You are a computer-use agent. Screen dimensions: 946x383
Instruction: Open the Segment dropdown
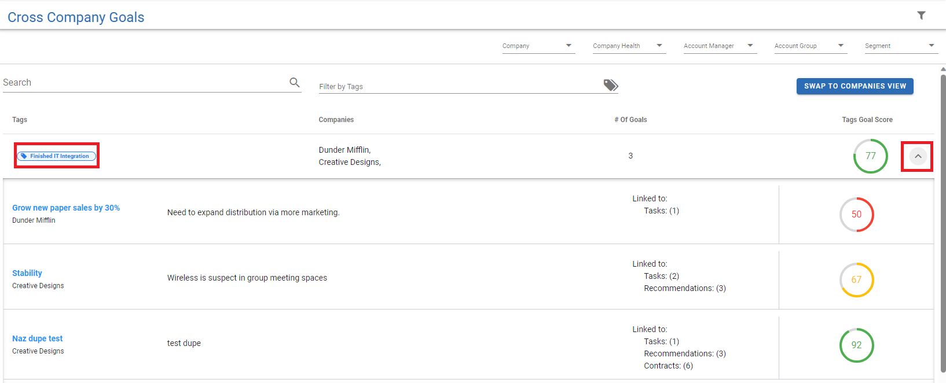point(901,46)
